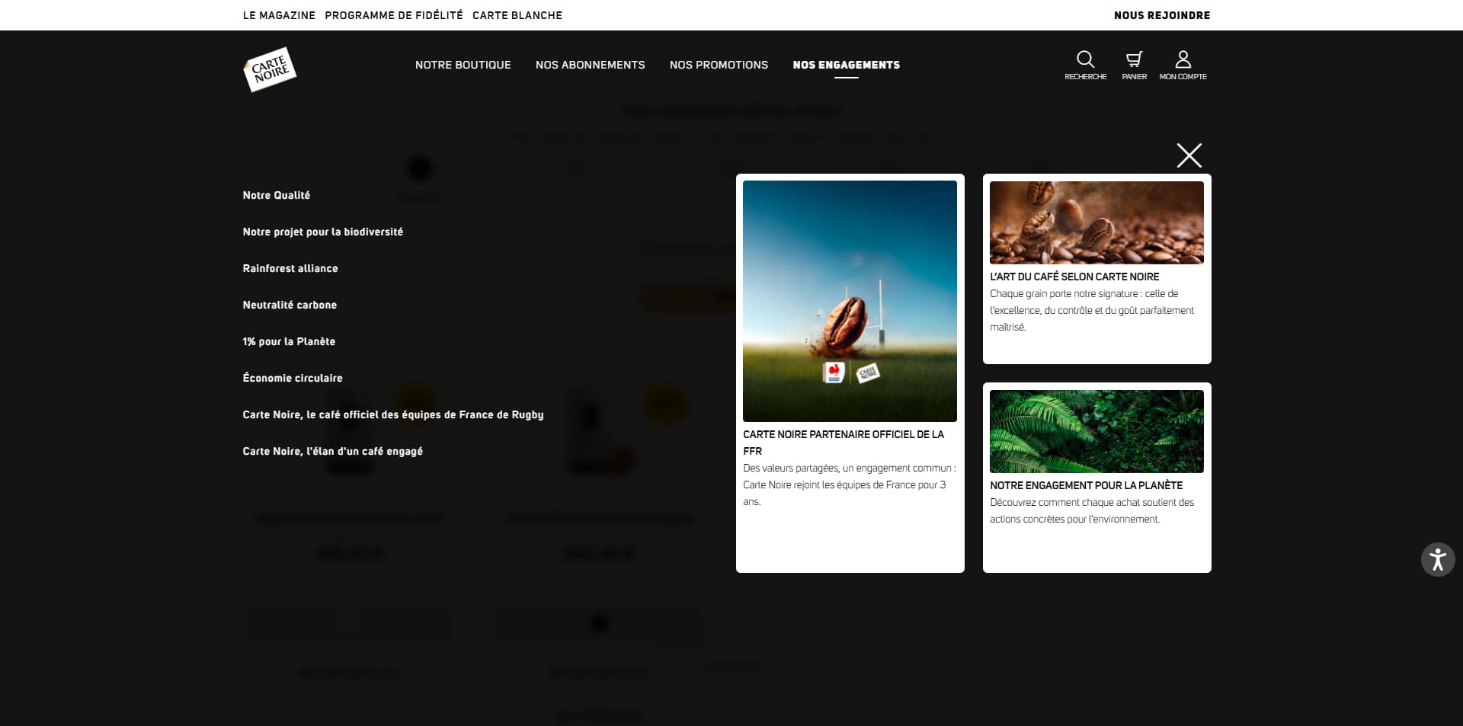Open the Recherche search icon
This screenshot has height=726, width=1463.
tap(1085, 65)
